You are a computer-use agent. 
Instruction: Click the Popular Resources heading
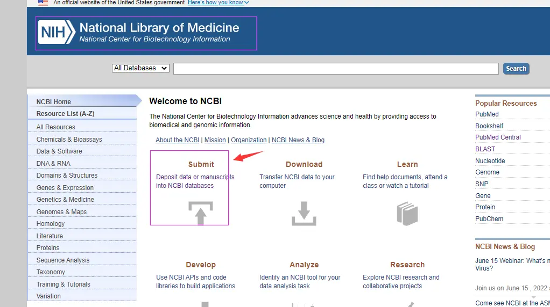point(506,103)
